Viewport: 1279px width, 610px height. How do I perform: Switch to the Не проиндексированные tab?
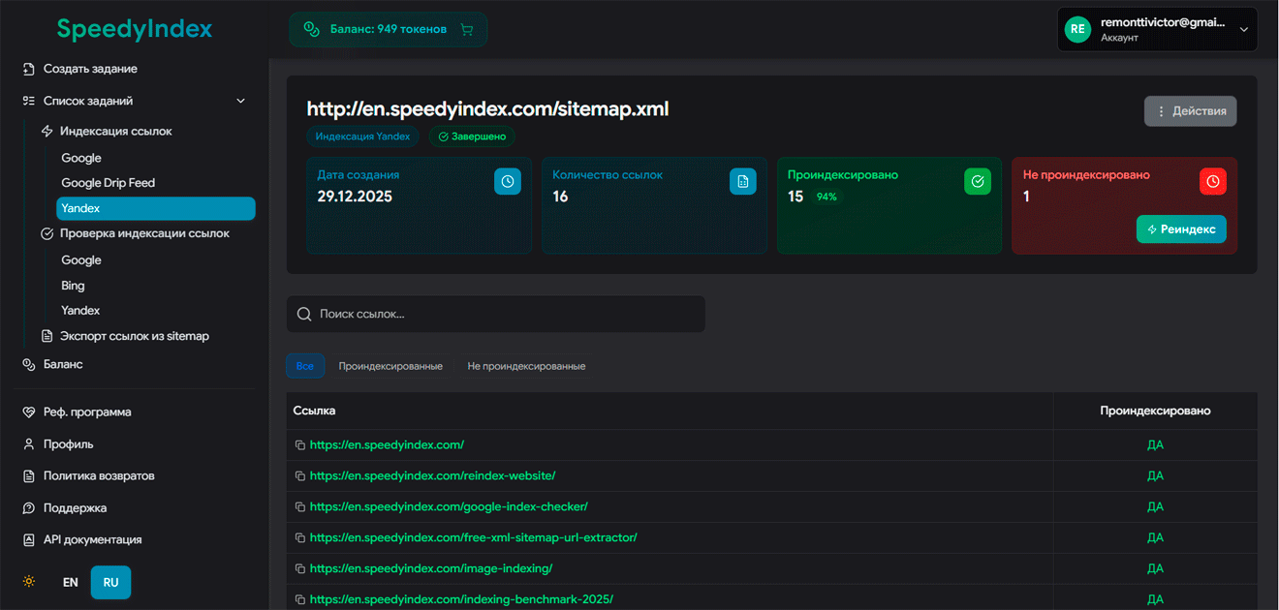click(x=526, y=366)
